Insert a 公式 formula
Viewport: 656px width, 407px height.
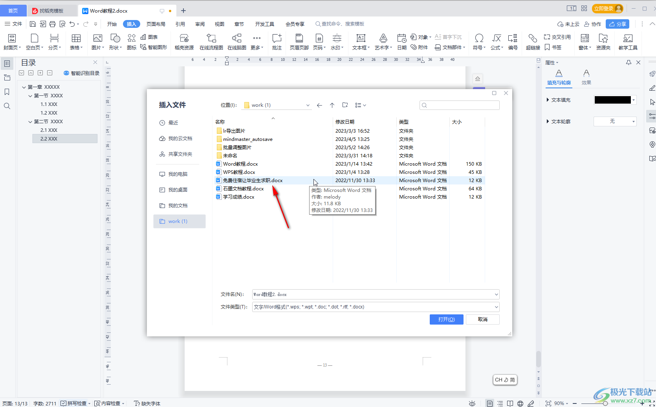coord(497,42)
